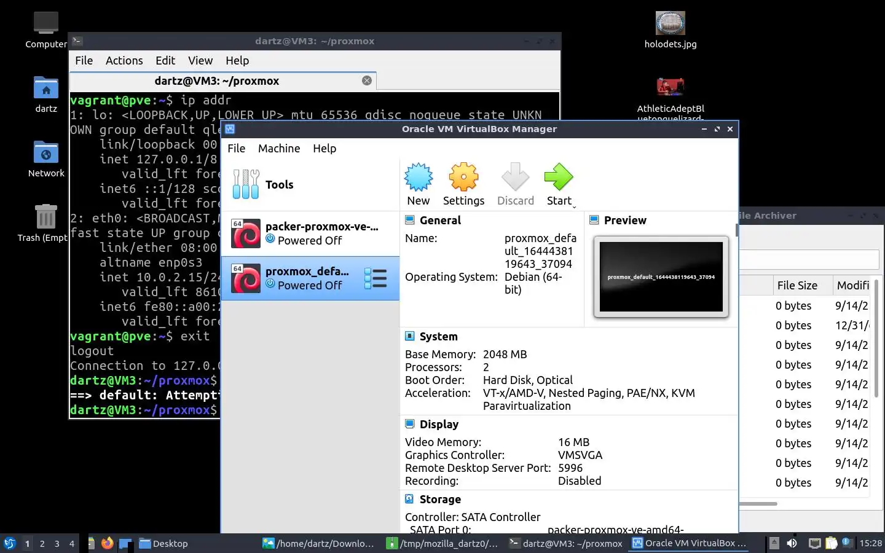
Task: Click the volume speaker tray icon
Action: click(792, 543)
